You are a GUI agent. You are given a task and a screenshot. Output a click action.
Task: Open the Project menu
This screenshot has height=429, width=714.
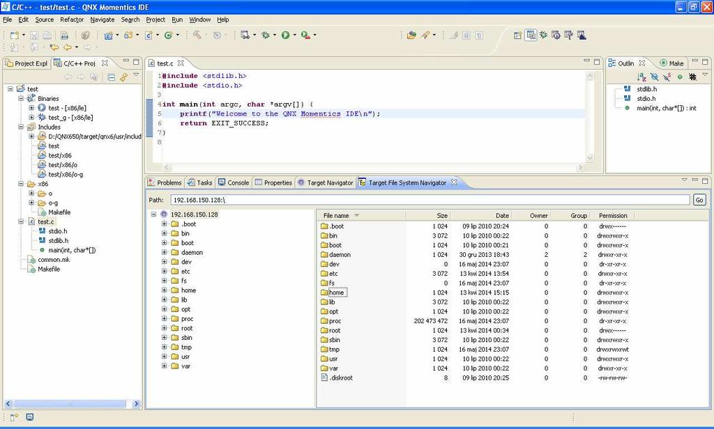[x=155, y=19]
